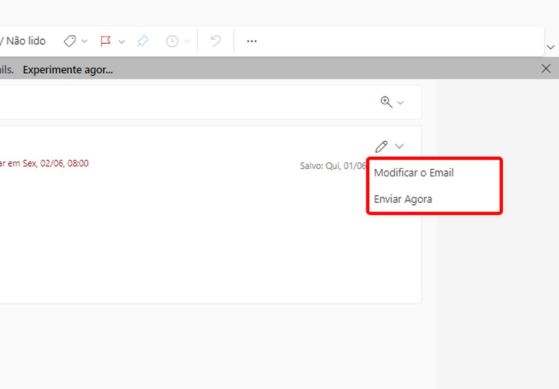Expand the Snooze options chevron
Image resolution: width=559 pixels, height=389 pixels.
pyautogui.click(x=186, y=40)
